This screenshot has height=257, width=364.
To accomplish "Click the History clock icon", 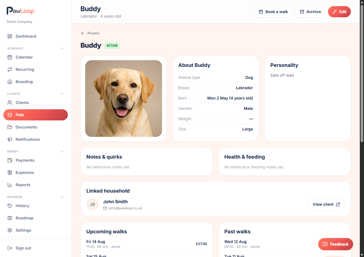I will coord(10,206).
